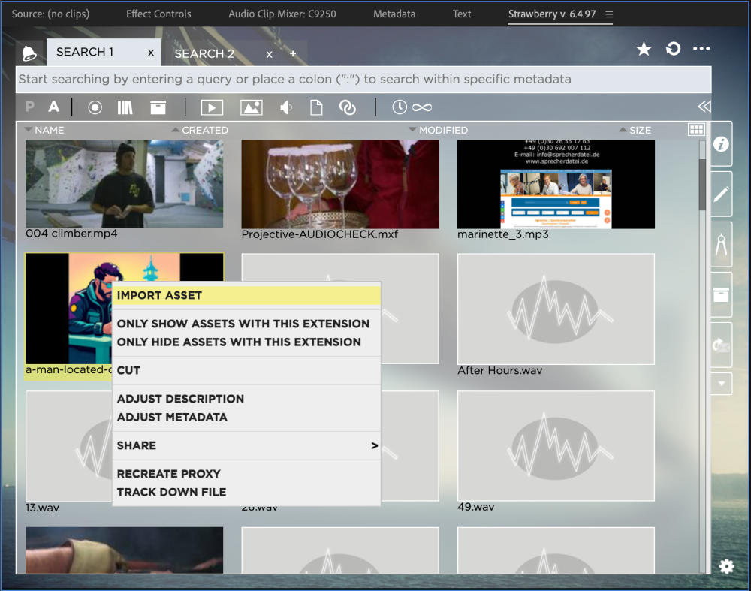Viewport: 751px width, 591px height.
Task: Toggle the video assets filter
Action: pyautogui.click(x=212, y=107)
